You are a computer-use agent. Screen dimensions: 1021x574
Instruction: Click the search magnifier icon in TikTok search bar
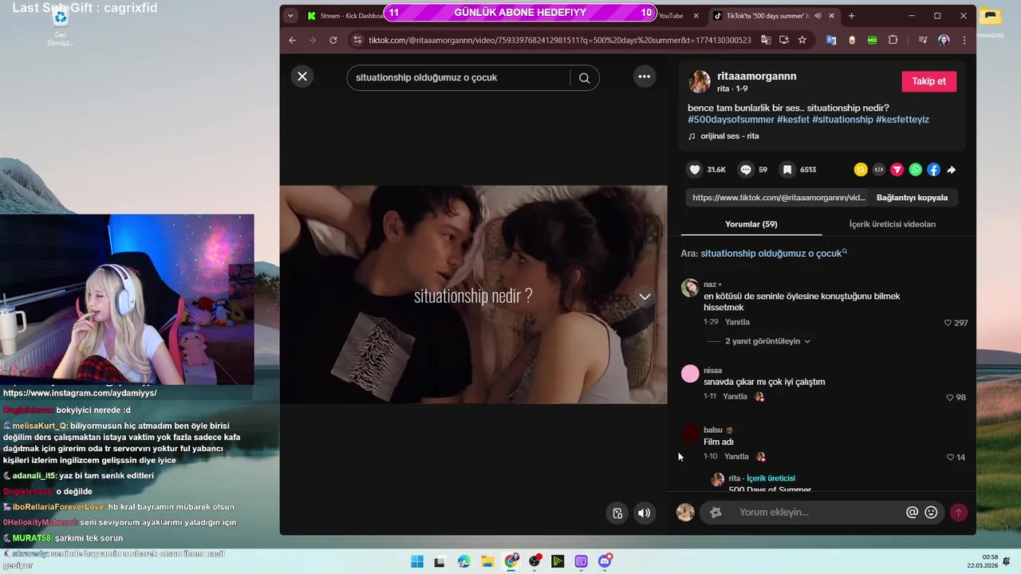click(x=585, y=77)
